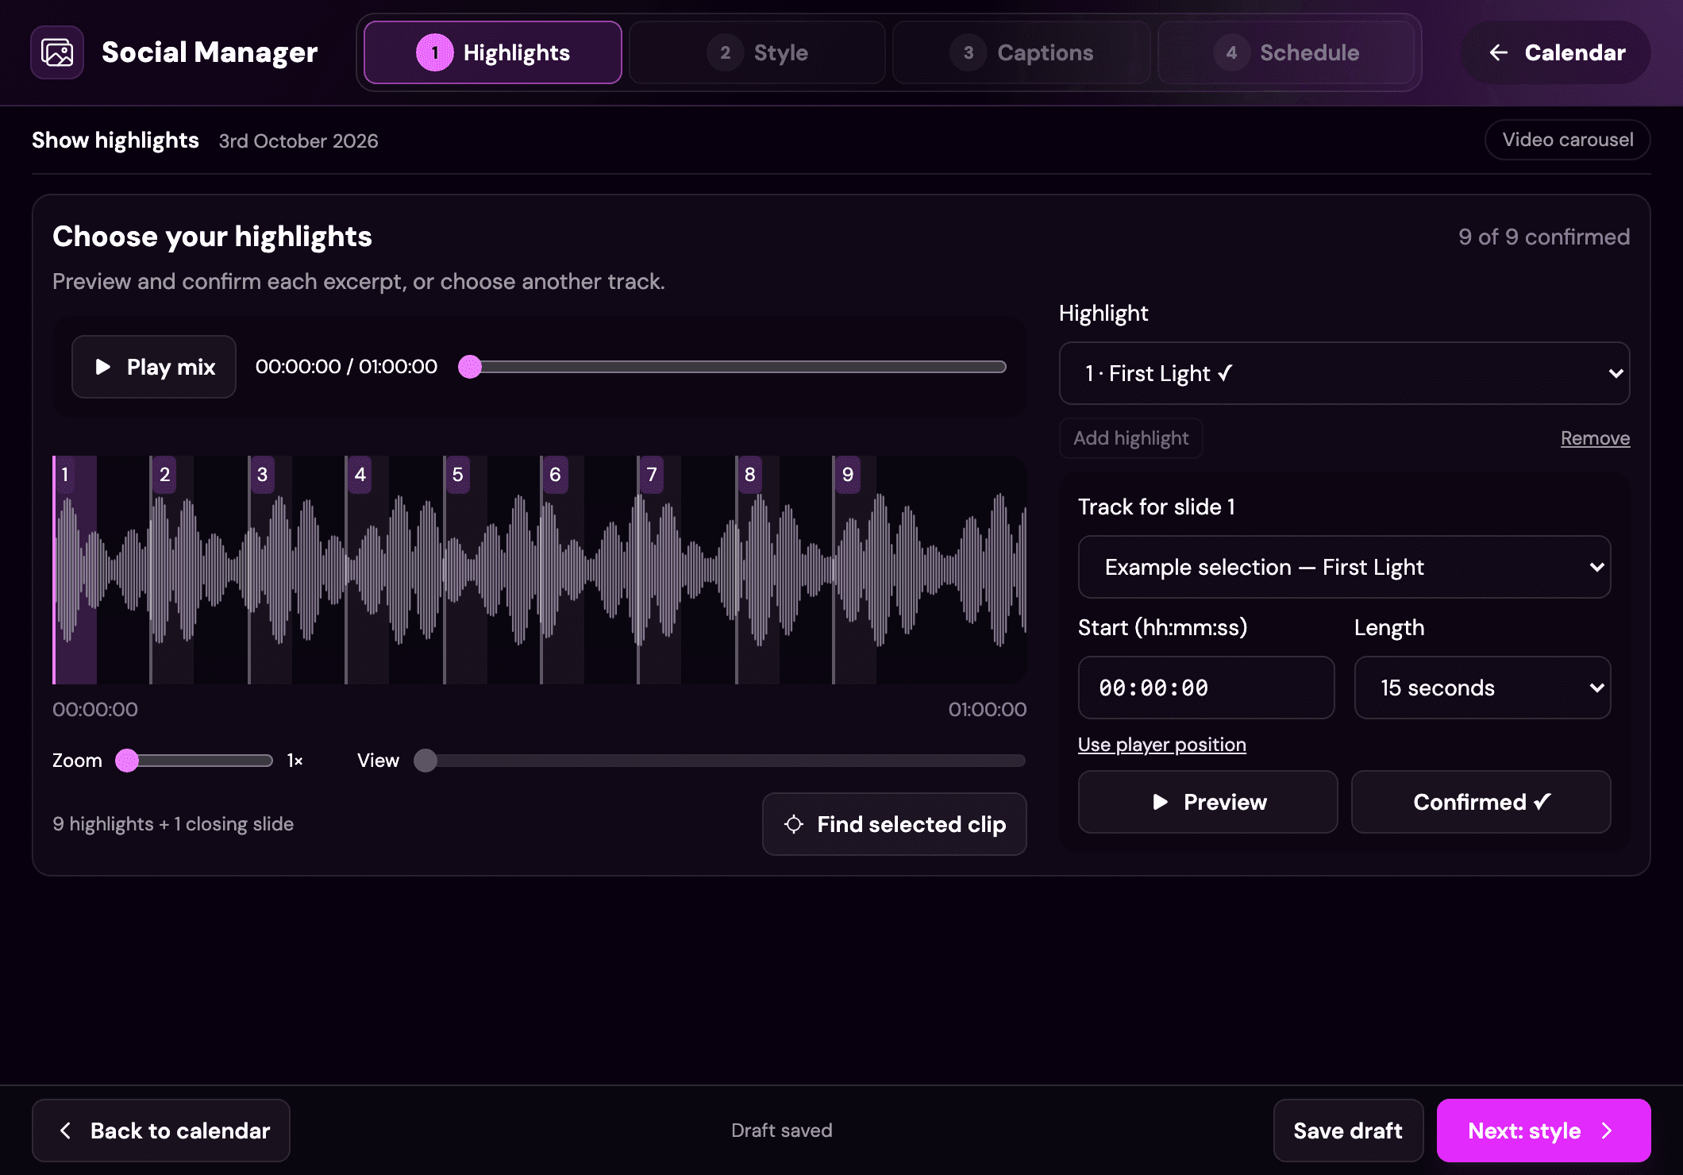Click the Save draft button
The width and height of the screenshot is (1683, 1175).
[x=1348, y=1131]
